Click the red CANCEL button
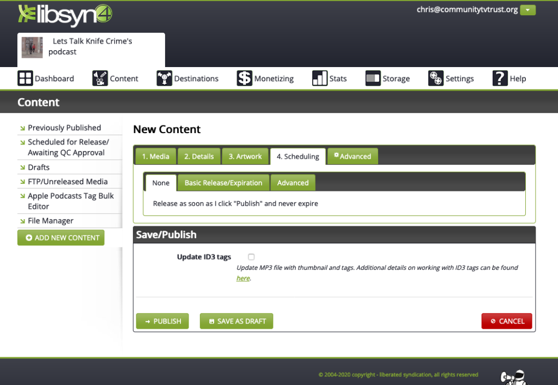558x385 pixels. [507, 321]
